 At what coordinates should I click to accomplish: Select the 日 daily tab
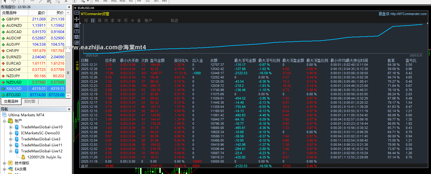click(93, 20)
